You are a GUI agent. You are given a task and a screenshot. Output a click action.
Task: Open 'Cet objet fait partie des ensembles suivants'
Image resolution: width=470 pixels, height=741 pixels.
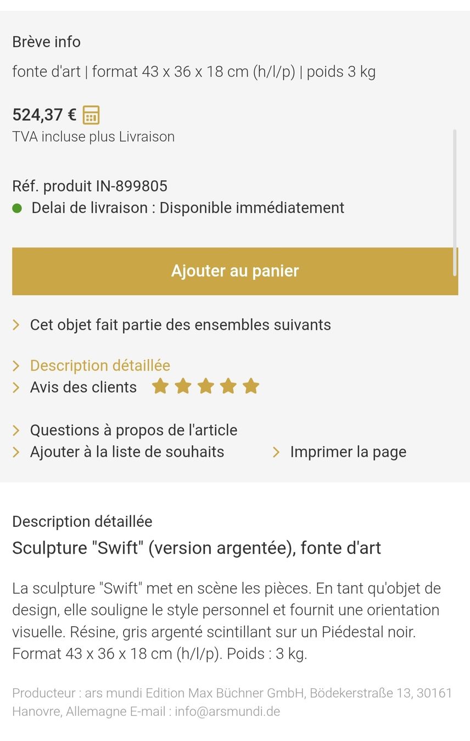pyautogui.click(x=181, y=325)
